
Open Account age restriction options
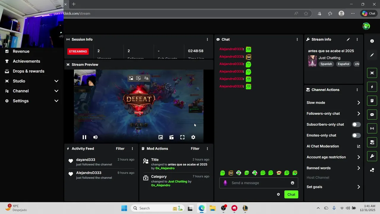(359, 157)
